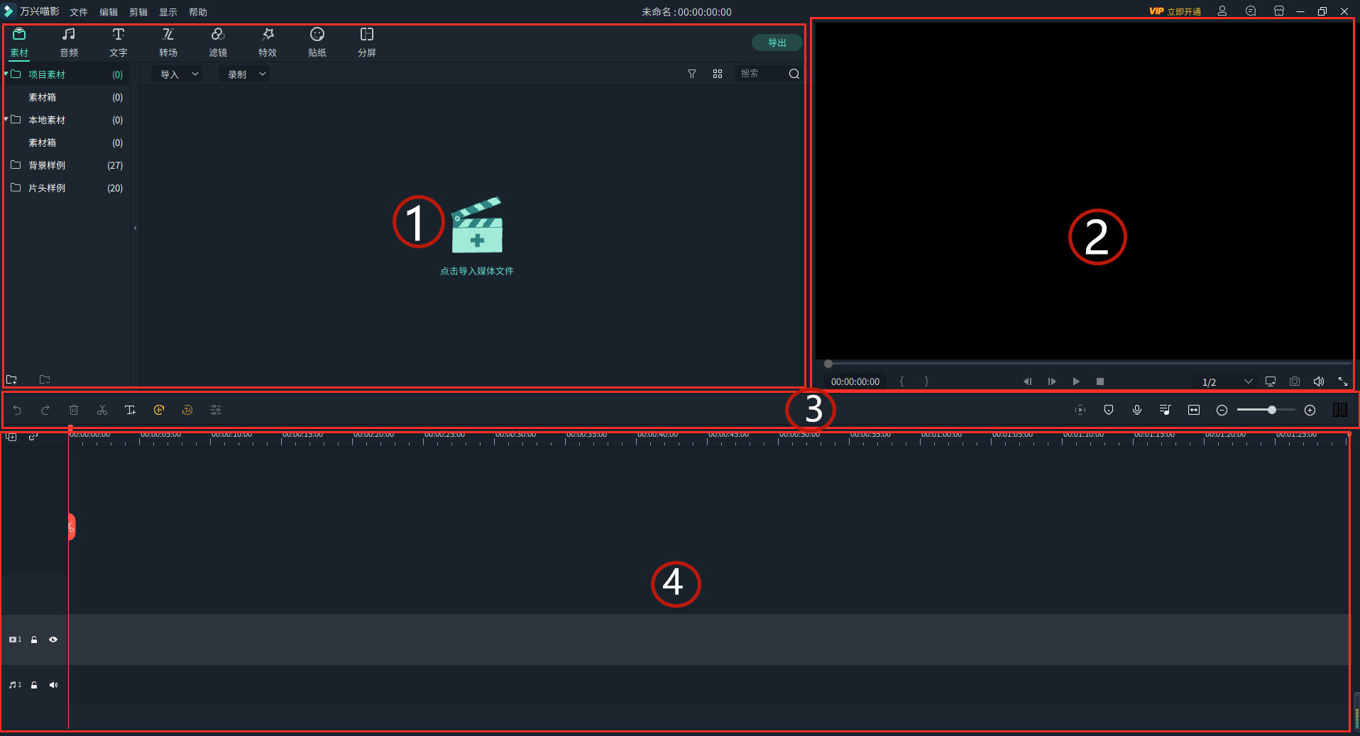Hide video track 1 with the eye icon
The image size is (1360, 736).
tap(53, 640)
